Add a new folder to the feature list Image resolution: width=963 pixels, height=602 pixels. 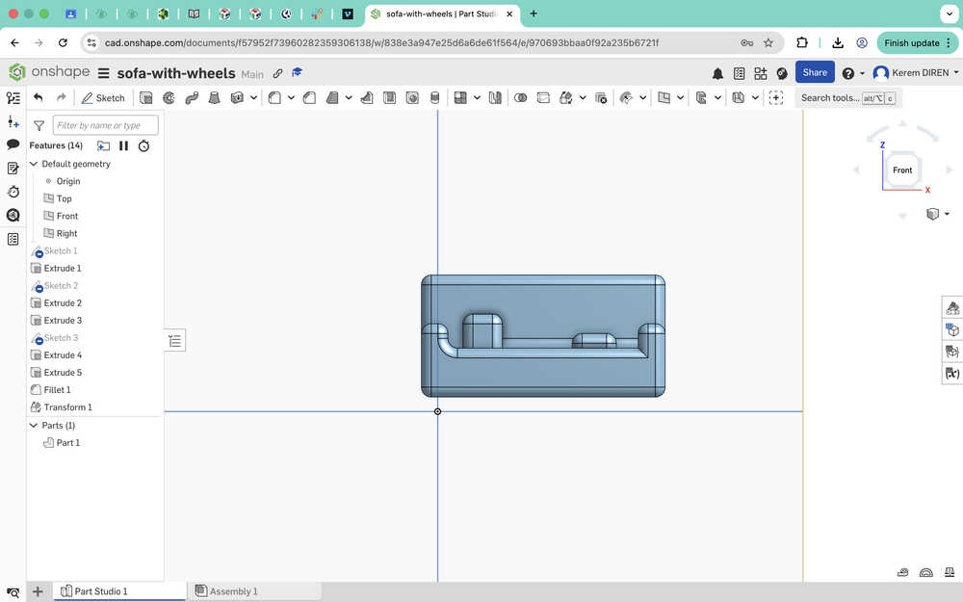click(x=103, y=145)
